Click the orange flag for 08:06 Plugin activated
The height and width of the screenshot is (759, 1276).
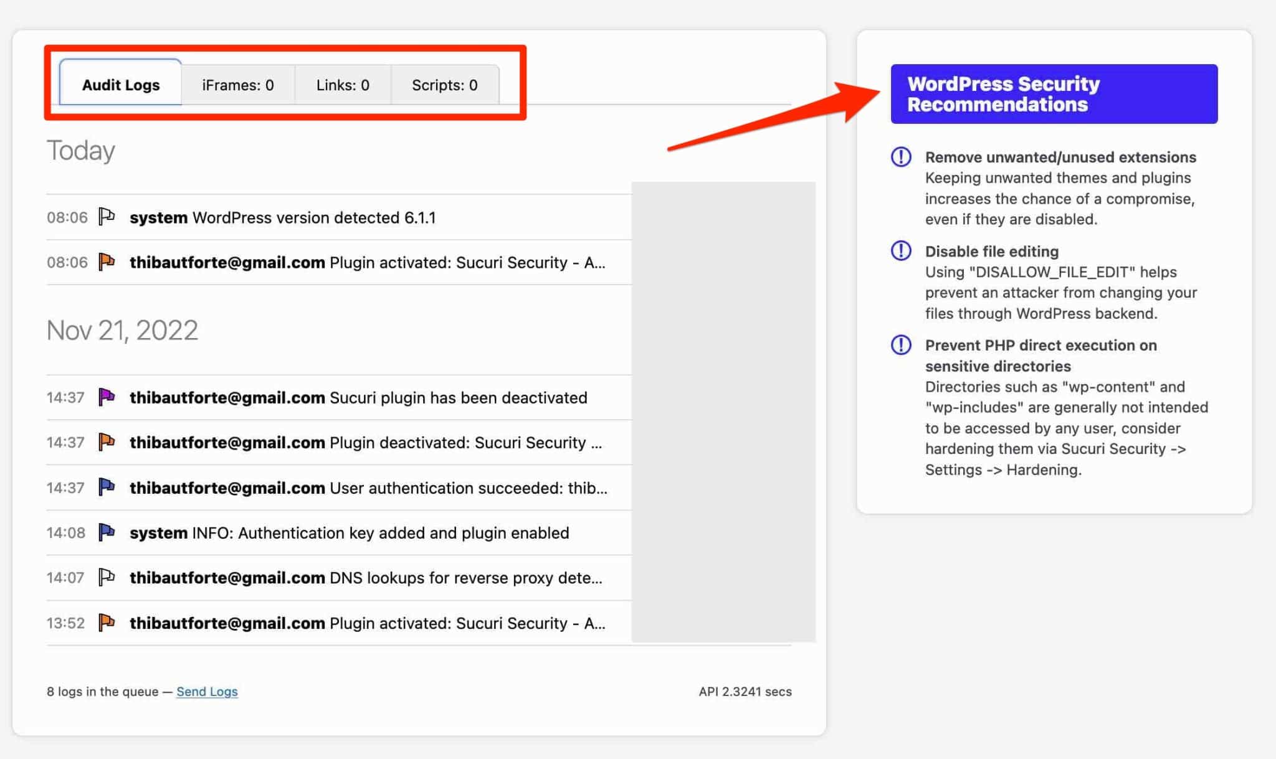(107, 262)
